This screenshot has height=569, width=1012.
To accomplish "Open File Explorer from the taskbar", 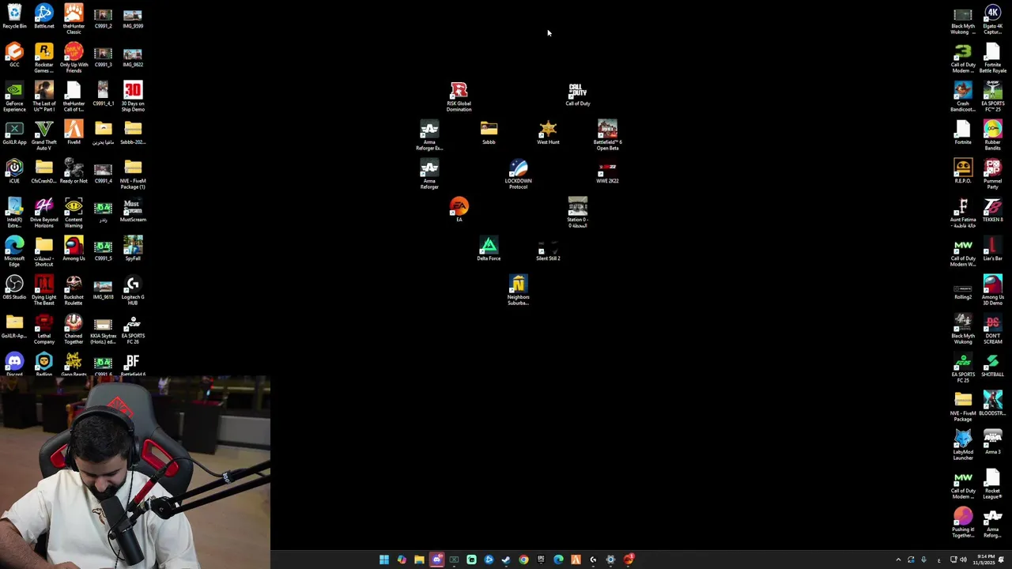I will (x=419, y=560).
